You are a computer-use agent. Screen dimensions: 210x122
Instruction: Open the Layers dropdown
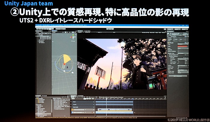178,29
